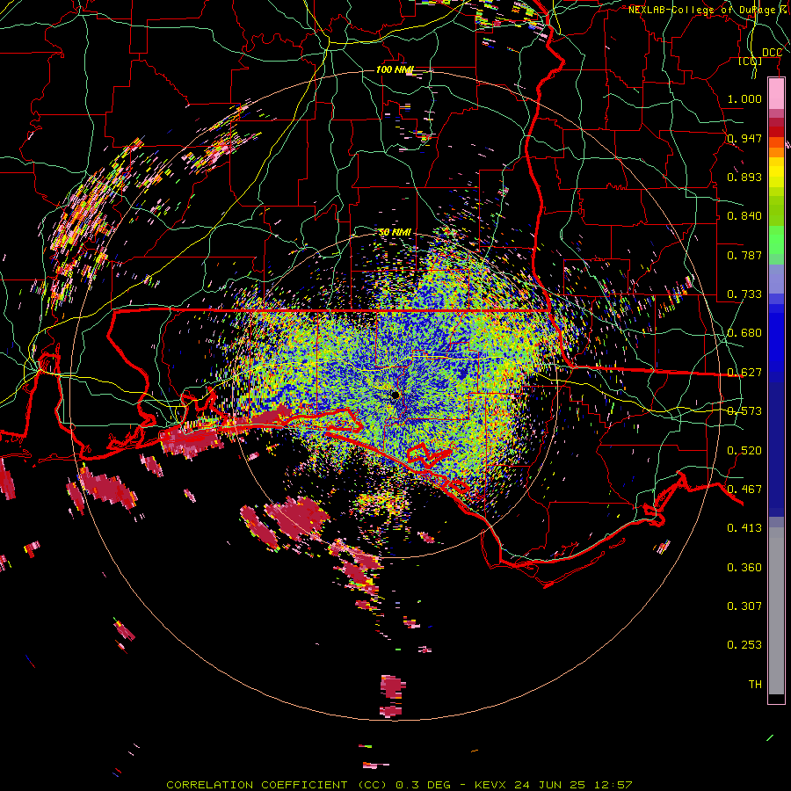This screenshot has height=791, width=791.
Task: Click the 0.360 scale value
Action: click(x=744, y=567)
